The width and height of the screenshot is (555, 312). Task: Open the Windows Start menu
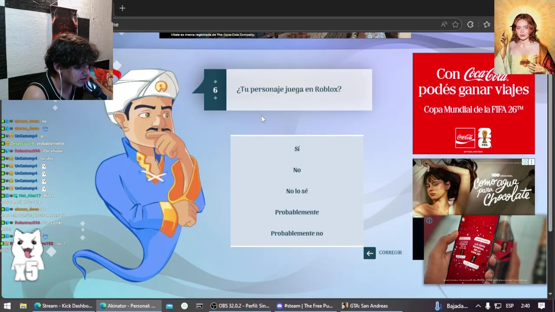click(7, 305)
